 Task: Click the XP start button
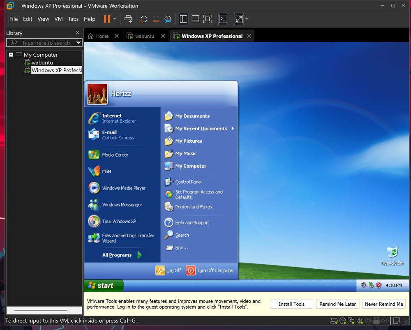tap(104, 286)
